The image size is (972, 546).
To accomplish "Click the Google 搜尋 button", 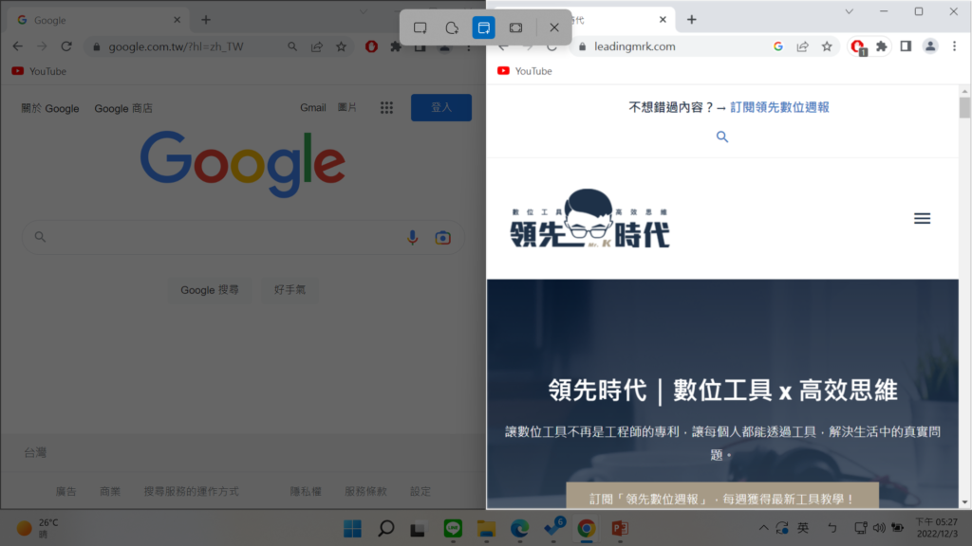I will (210, 290).
